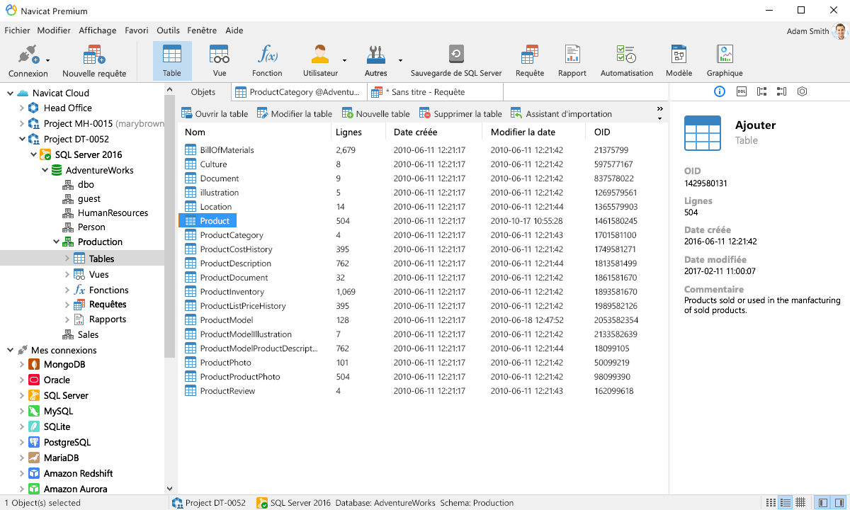Screen dimensions: 850x510
Task: Switch to the Objets tab
Action: [x=203, y=92]
